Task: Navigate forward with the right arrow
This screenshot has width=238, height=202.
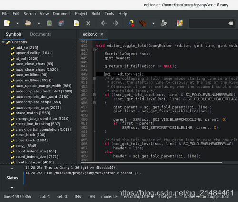Action: (116, 23)
